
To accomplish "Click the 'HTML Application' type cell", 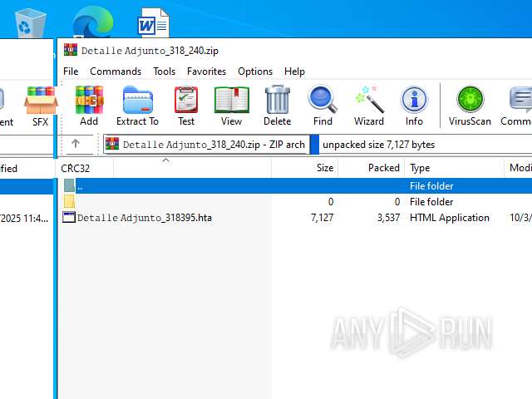I will coord(449,218).
